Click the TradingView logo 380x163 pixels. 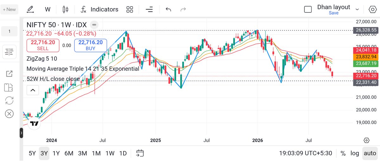(34, 123)
